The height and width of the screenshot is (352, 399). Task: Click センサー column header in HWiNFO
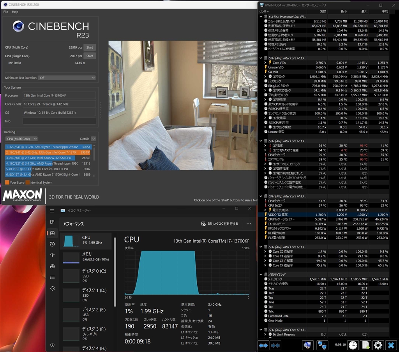[282, 11]
